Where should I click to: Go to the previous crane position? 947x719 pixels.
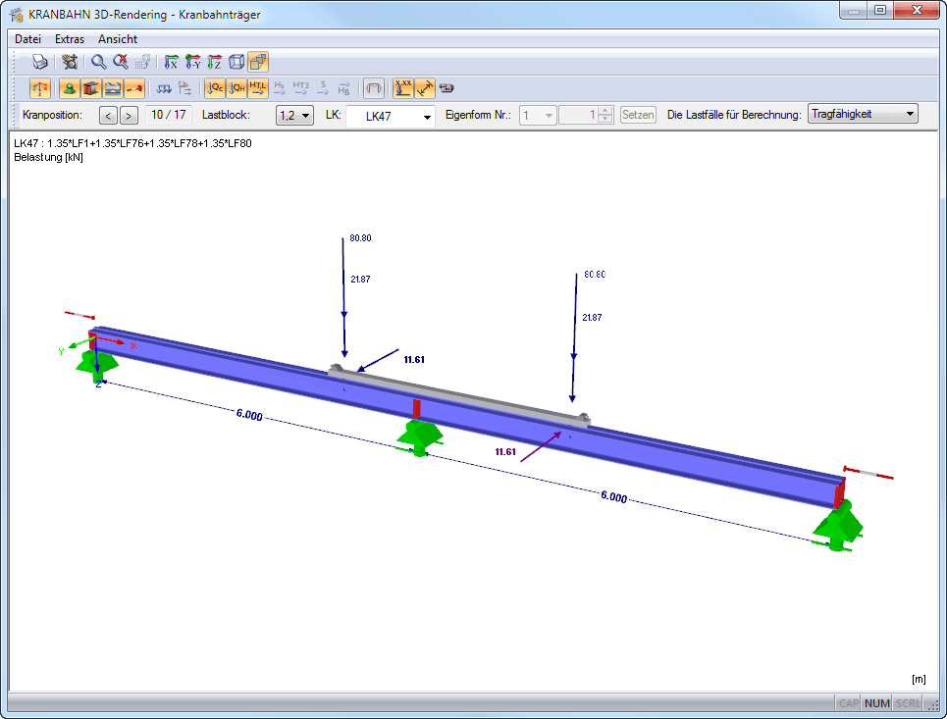(x=108, y=116)
